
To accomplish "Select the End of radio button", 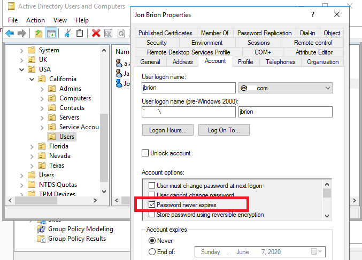I will tap(152, 251).
